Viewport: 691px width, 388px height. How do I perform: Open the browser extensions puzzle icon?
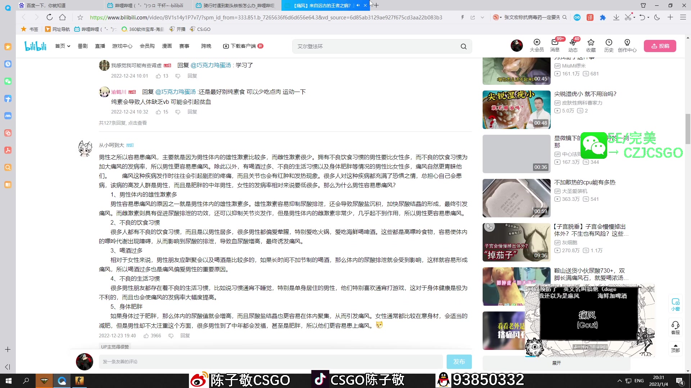point(603,17)
